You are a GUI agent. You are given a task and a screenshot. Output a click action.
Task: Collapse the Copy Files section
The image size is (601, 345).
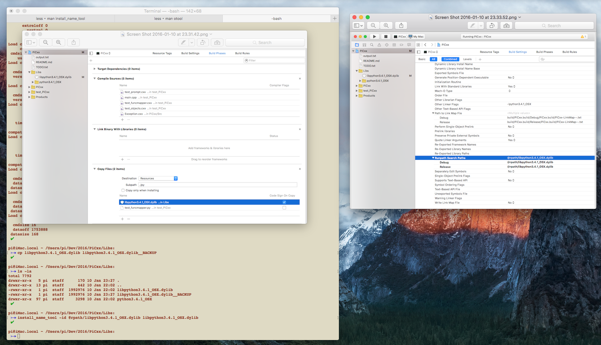point(95,169)
